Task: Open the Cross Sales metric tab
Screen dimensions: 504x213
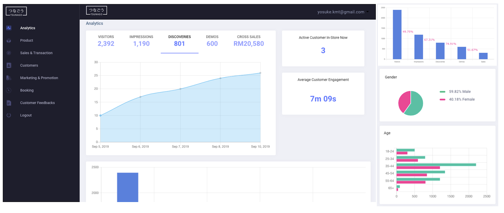Action: click(x=249, y=41)
